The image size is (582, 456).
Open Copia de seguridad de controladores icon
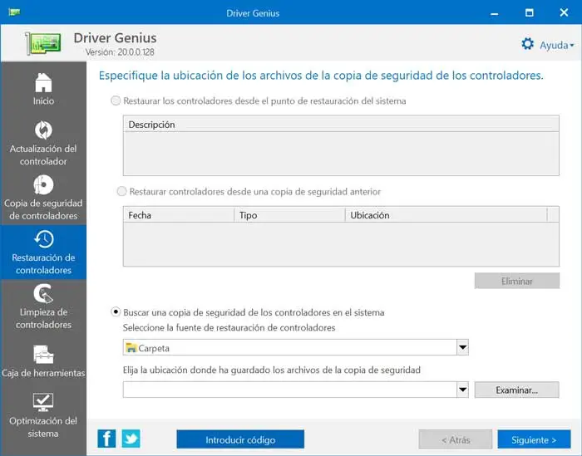(x=43, y=184)
